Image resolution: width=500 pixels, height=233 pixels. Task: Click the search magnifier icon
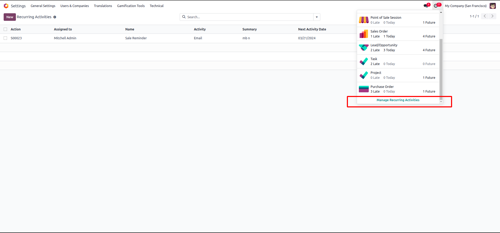pos(184,17)
